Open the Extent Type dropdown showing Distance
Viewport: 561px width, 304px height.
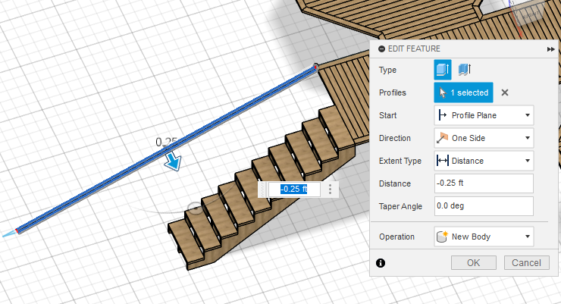[x=484, y=161]
